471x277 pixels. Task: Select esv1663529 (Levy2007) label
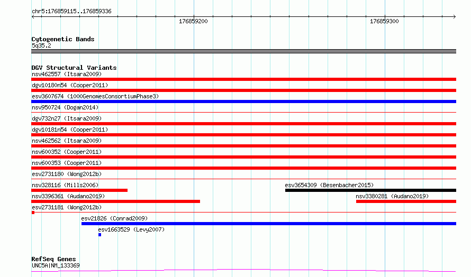131,229
